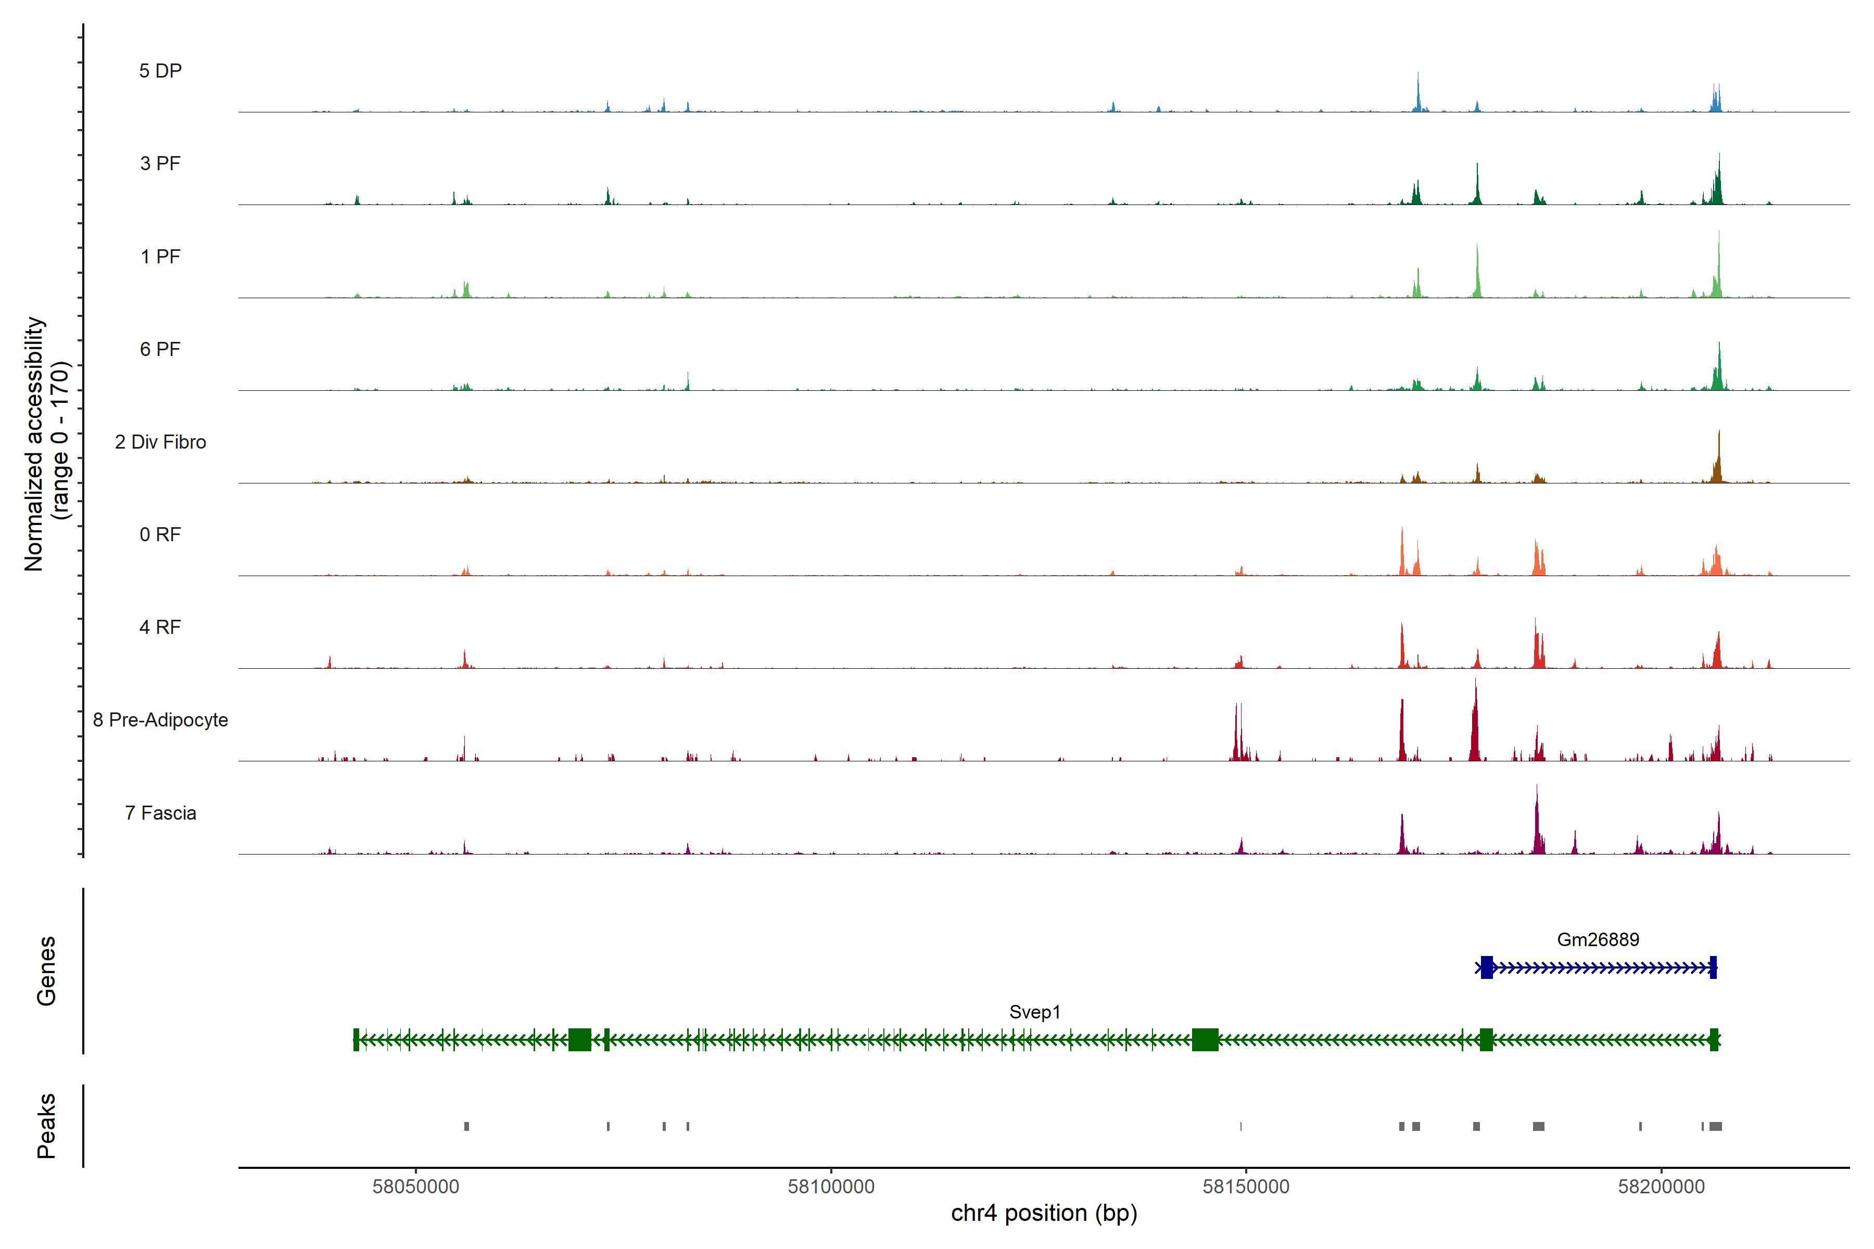Click the 3 PF track label
This screenshot has height=1249, width=1874.
click(160, 163)
